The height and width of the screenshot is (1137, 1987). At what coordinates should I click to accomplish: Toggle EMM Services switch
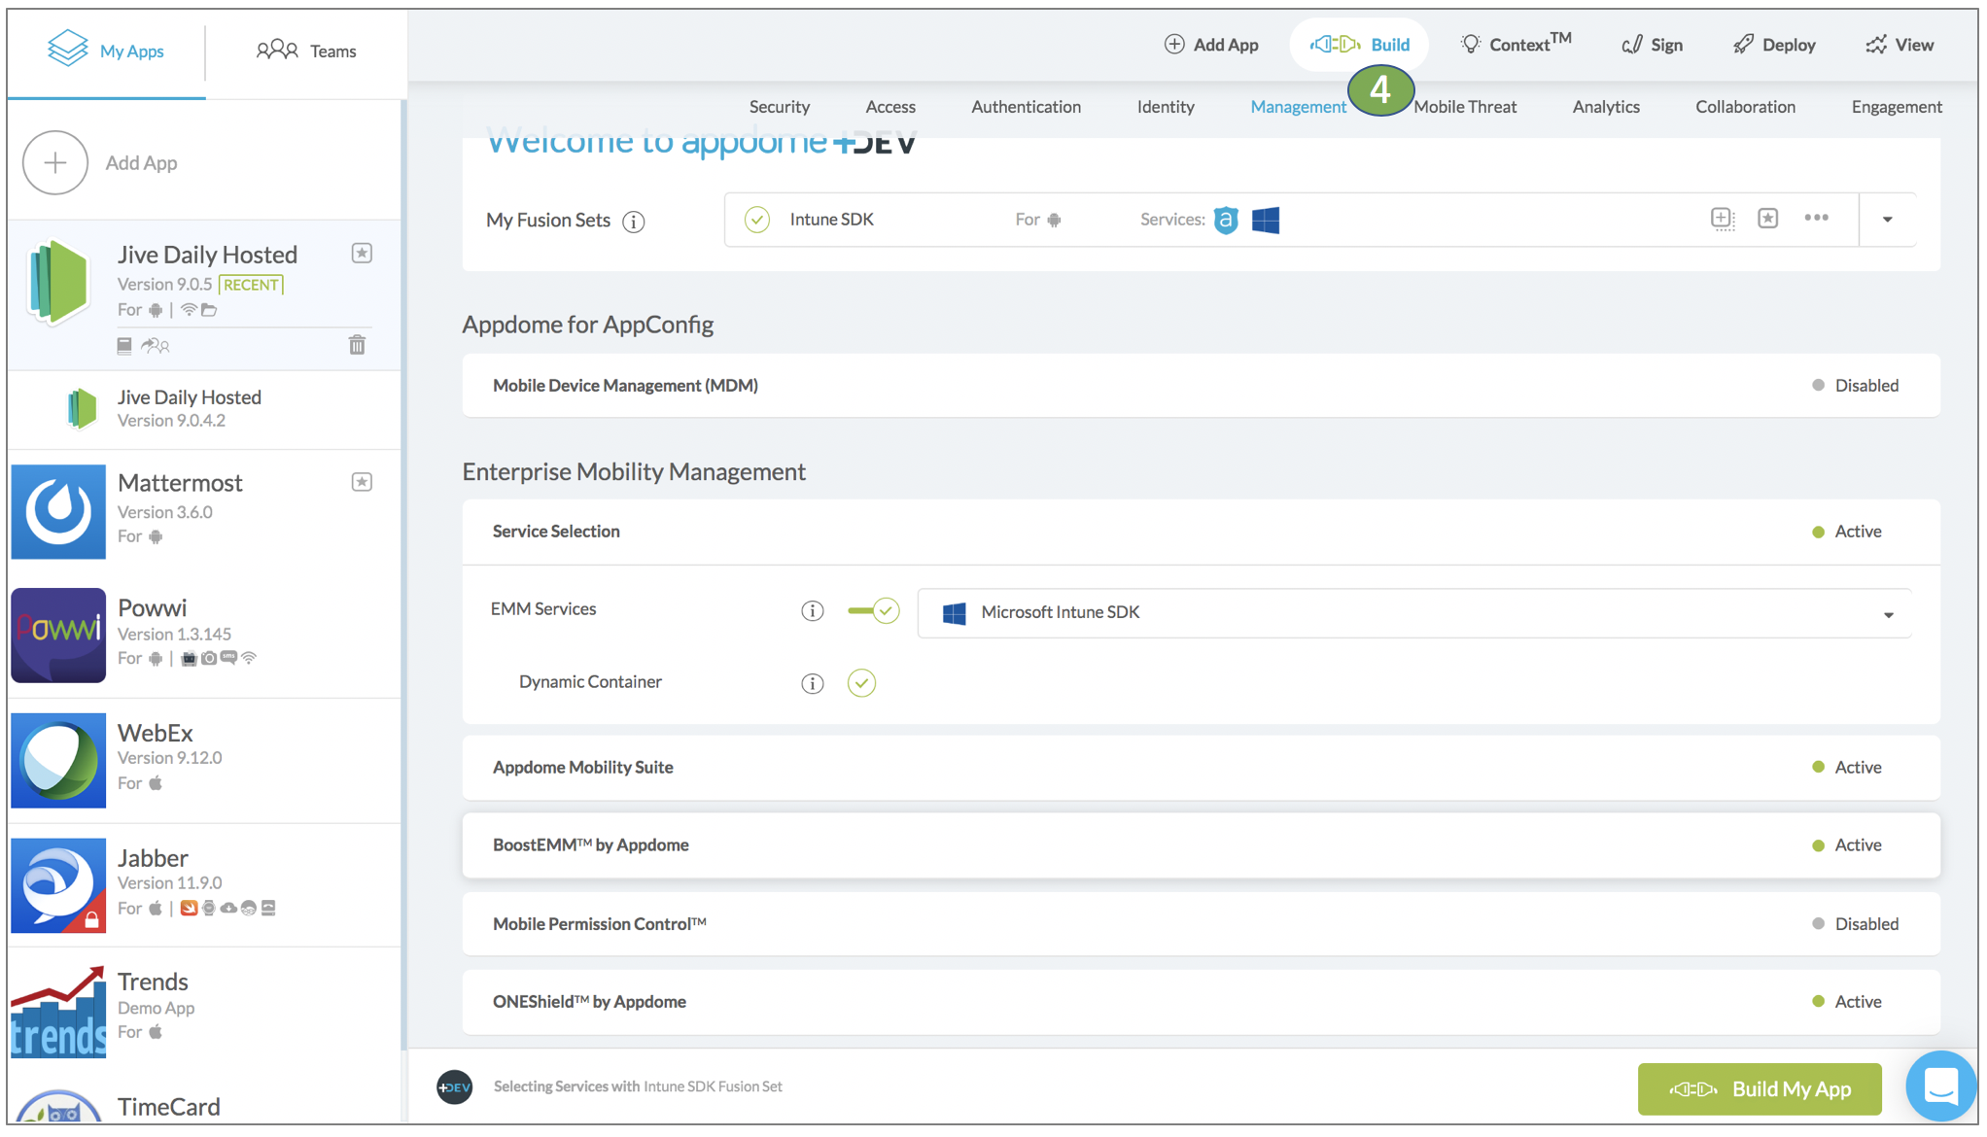point(873,610)
